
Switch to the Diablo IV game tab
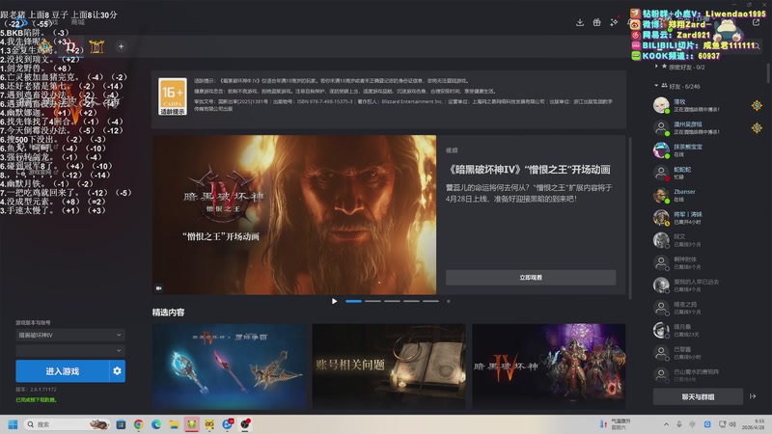tap(70, 46)
